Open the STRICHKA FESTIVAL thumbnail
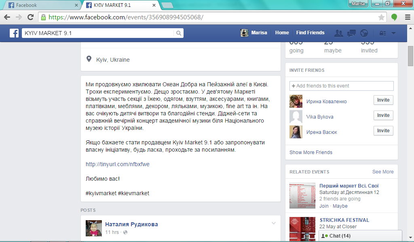Screen dimensions: 414x242 [302, 229]
